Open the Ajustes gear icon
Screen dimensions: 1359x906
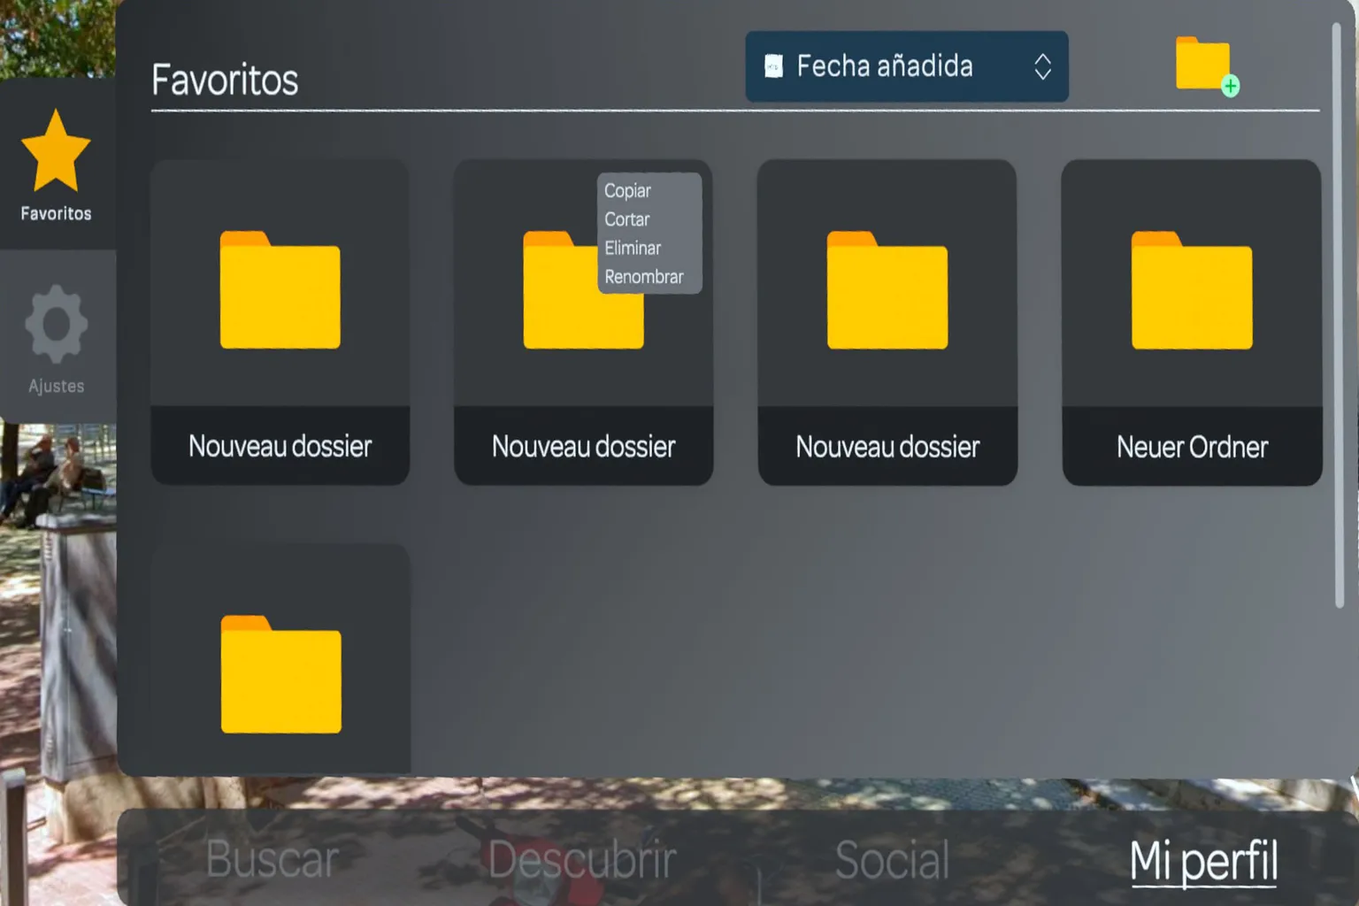[x=57, y=324]
